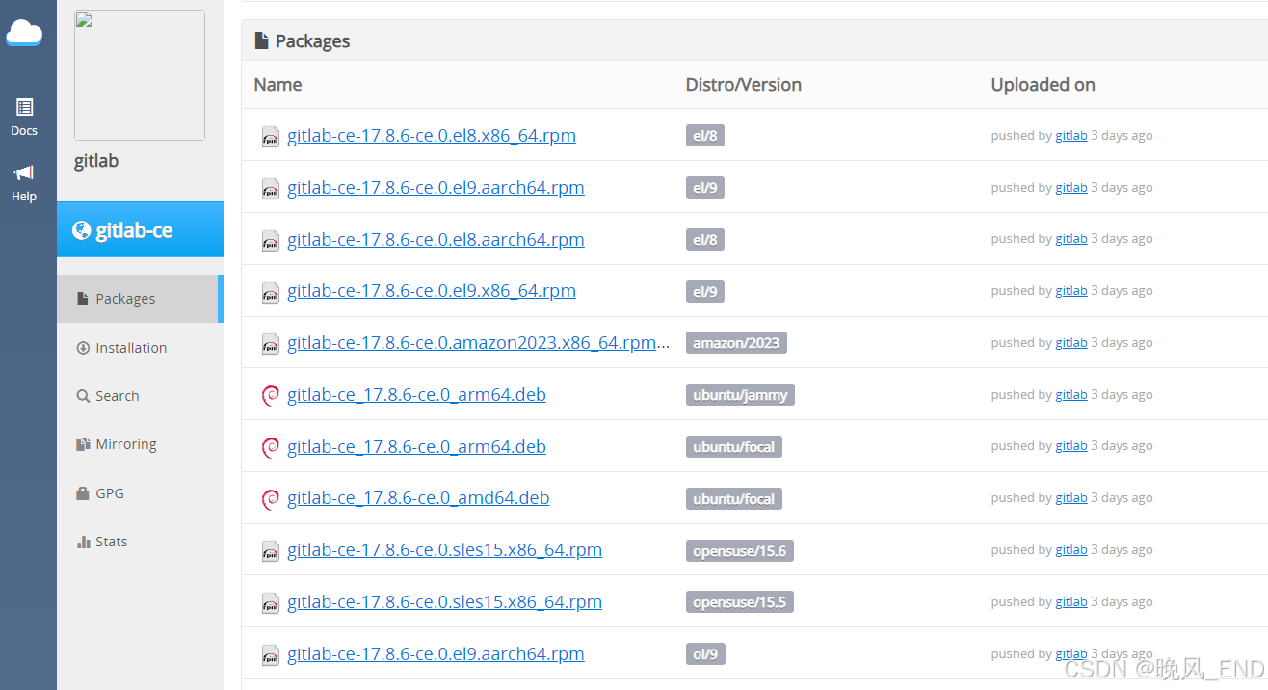Open gitlab uploader link on el8.x86_64 row

[x=1071, y=136]
